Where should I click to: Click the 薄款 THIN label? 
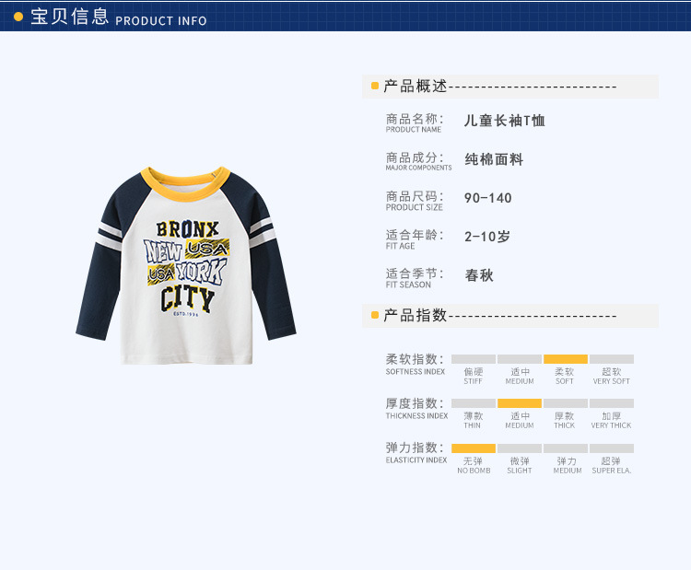click(474, 420)
